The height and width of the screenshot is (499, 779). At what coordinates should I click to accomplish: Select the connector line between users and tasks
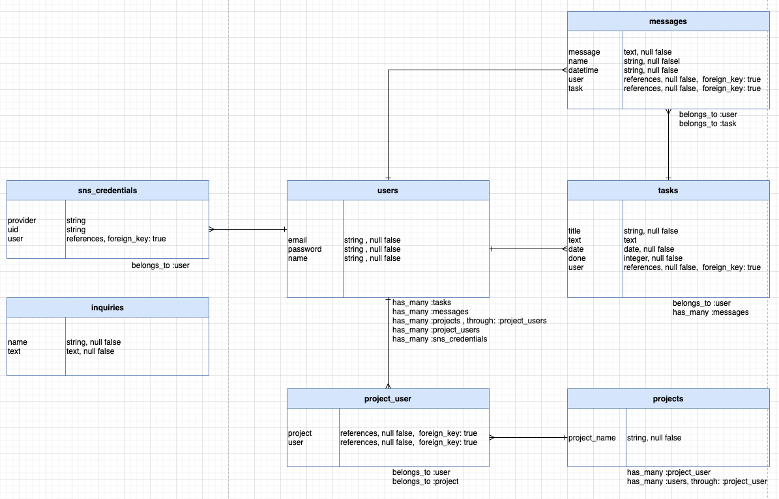coord(528,247)
